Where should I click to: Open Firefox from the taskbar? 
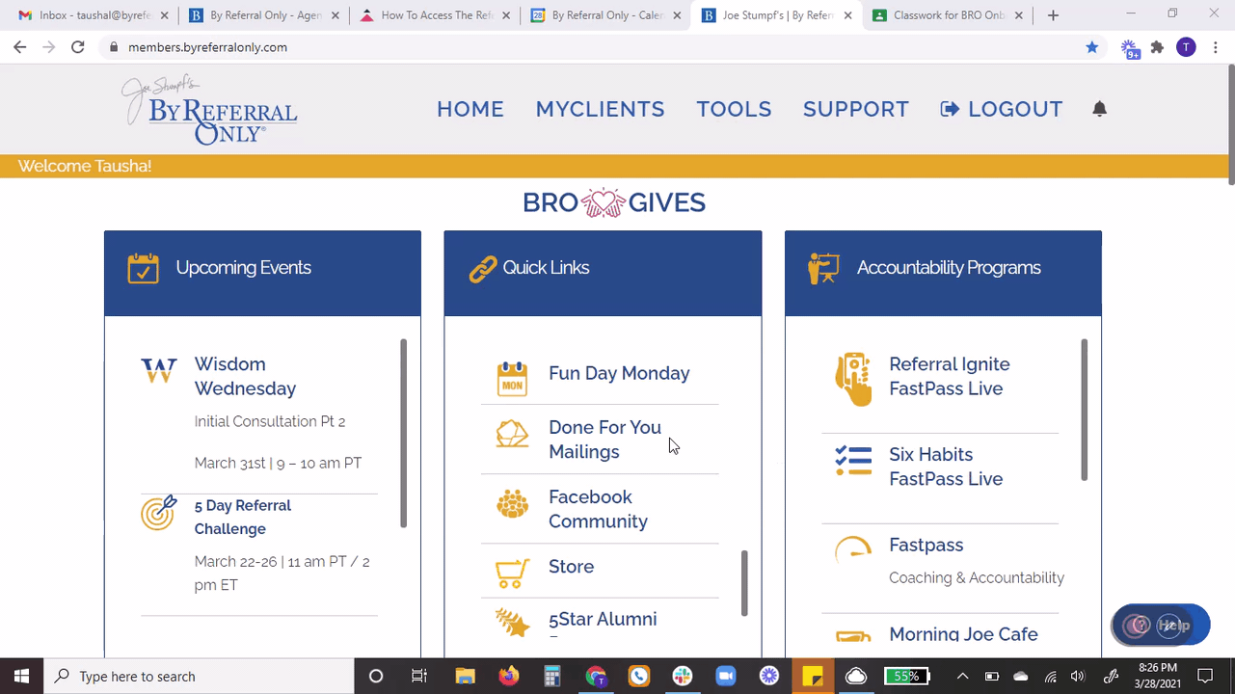508,676
